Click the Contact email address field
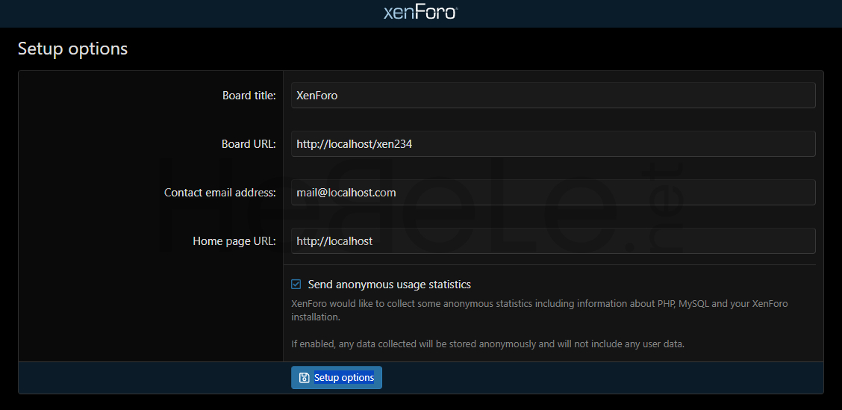 [553, 193]
